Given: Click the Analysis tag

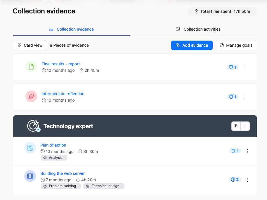Looking at the screenshot, I should click(54, 158).
